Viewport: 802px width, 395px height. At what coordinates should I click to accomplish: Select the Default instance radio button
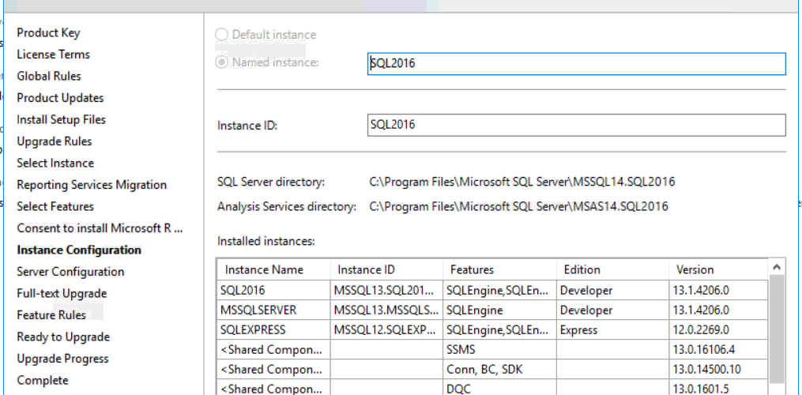pos(222,35)
